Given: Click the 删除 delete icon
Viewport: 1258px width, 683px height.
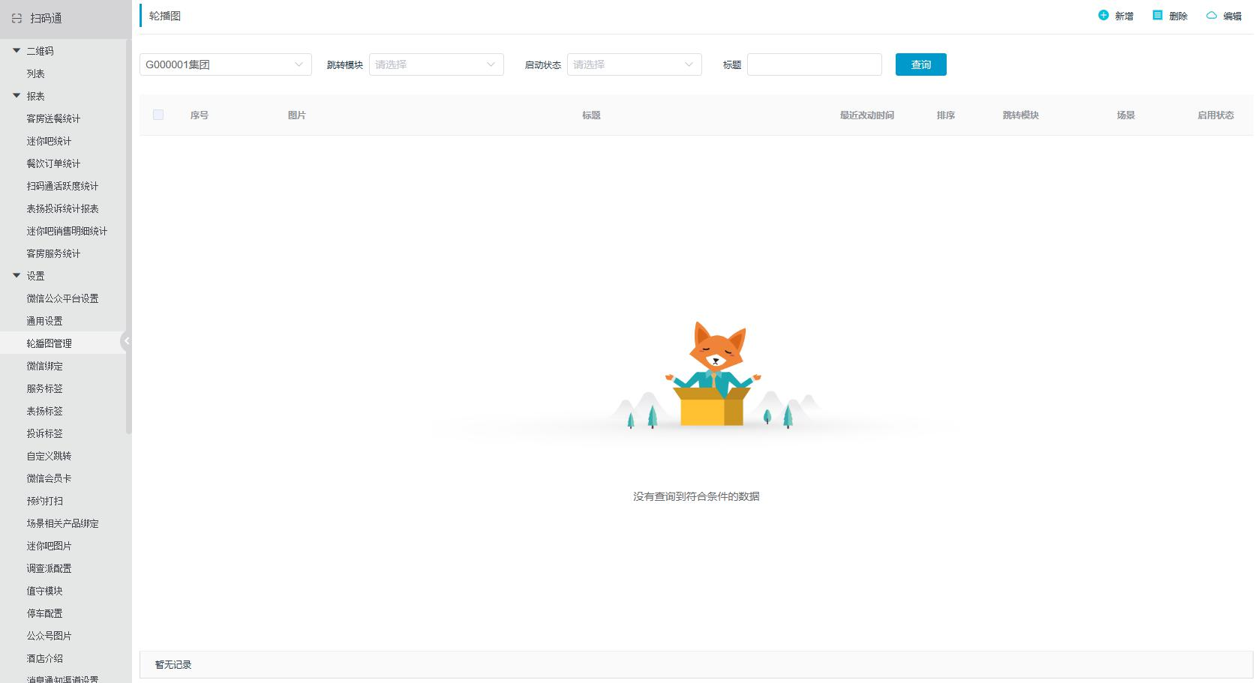Looking at the screenshot, I should click(x=1157, y=16).
